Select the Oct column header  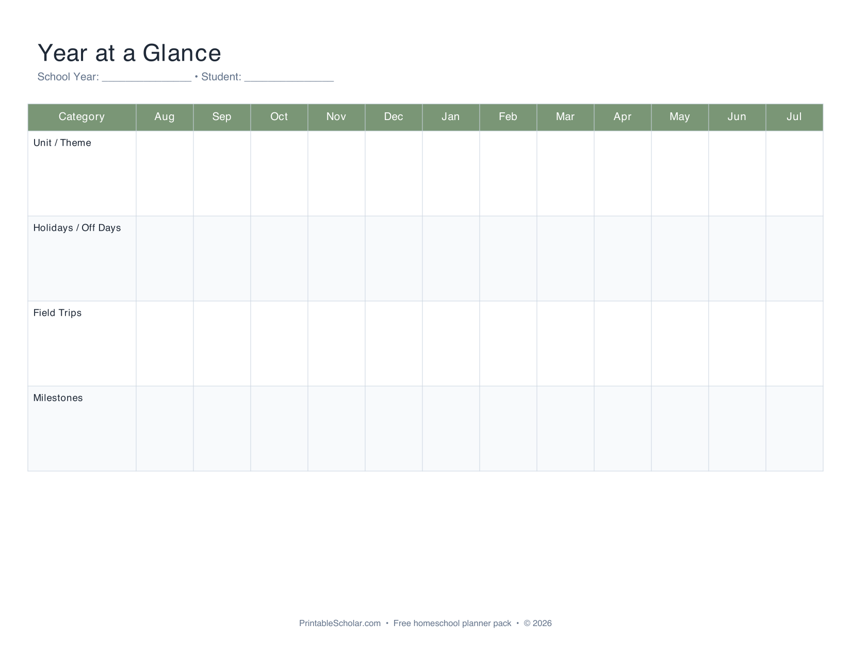[x=279, y=117]
